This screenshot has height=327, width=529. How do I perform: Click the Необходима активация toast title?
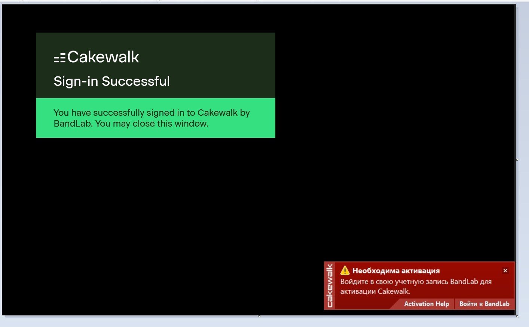[x=396, y=270]
